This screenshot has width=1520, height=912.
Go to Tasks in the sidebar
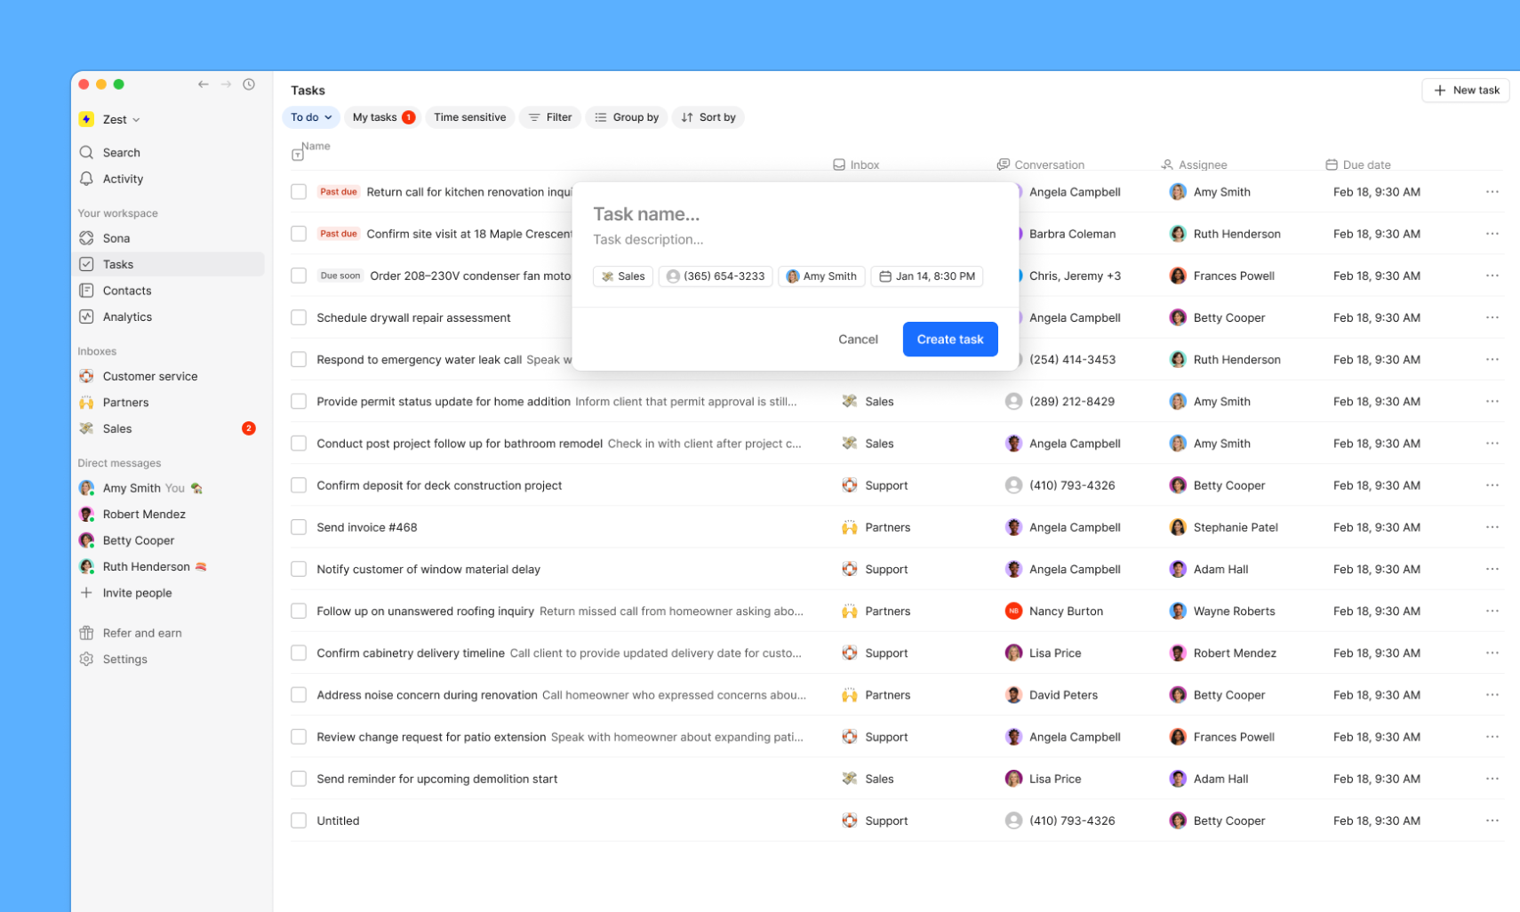[168, 264]
